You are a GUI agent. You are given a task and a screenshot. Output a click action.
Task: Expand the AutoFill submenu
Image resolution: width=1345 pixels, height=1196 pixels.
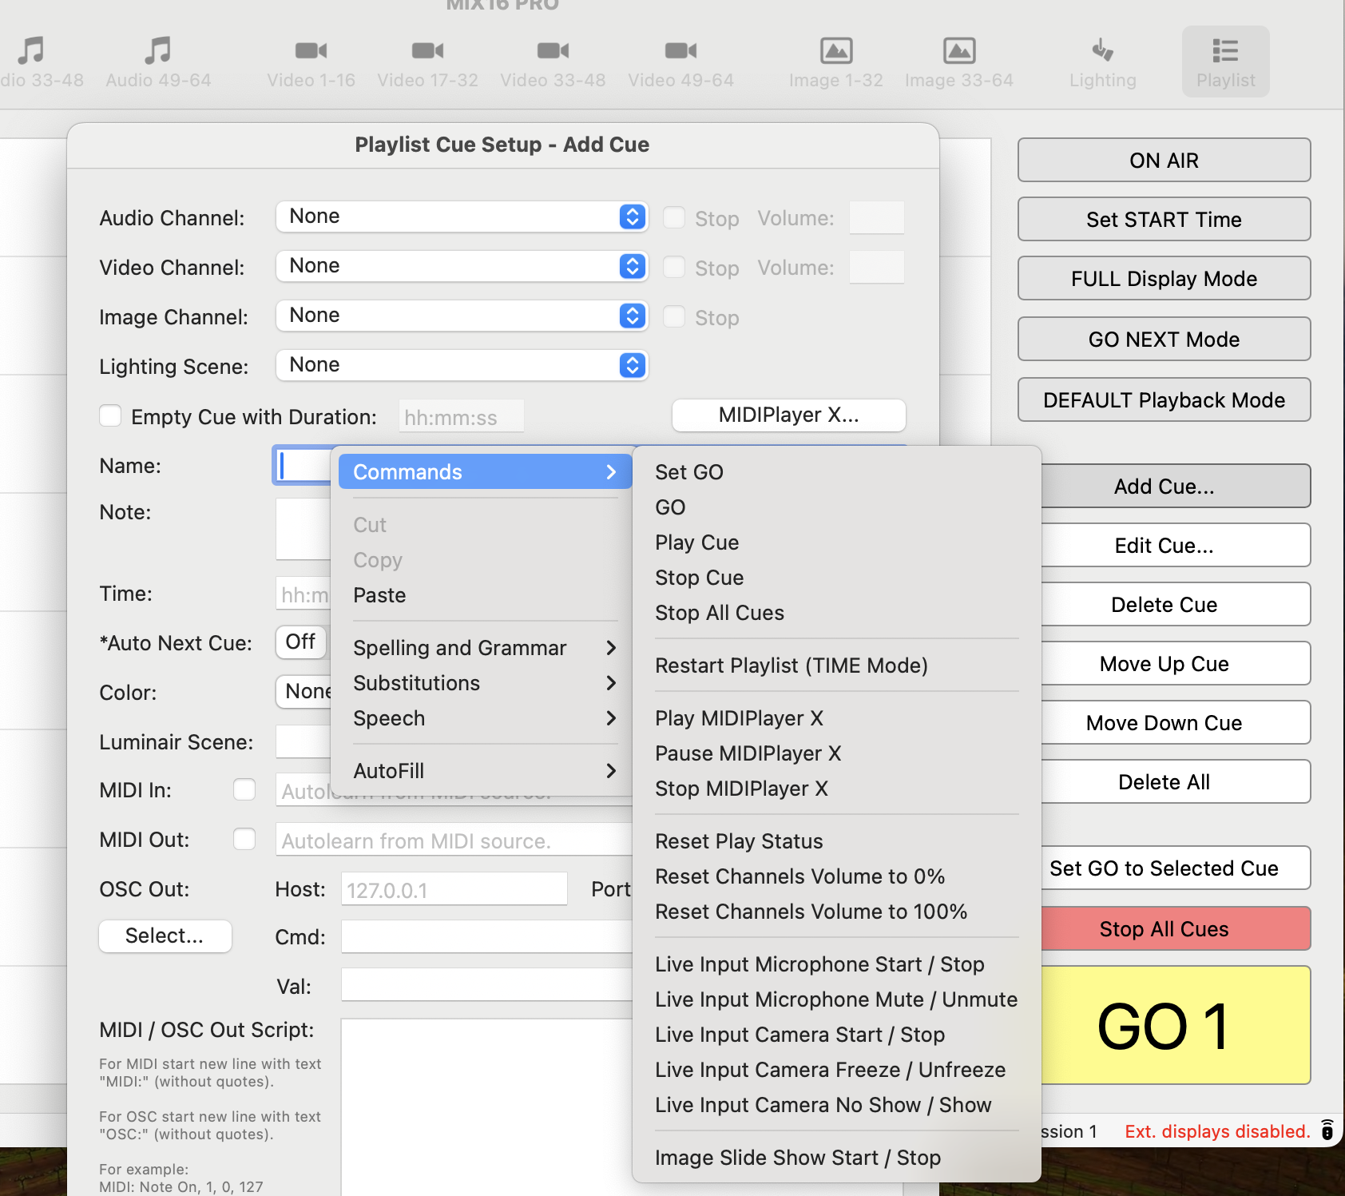point(485,771)
